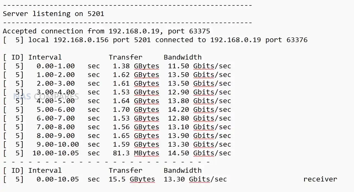Select the 12.90 Gbits/sec bandwidth value
The image size is (354, 192).
point(199,92)
